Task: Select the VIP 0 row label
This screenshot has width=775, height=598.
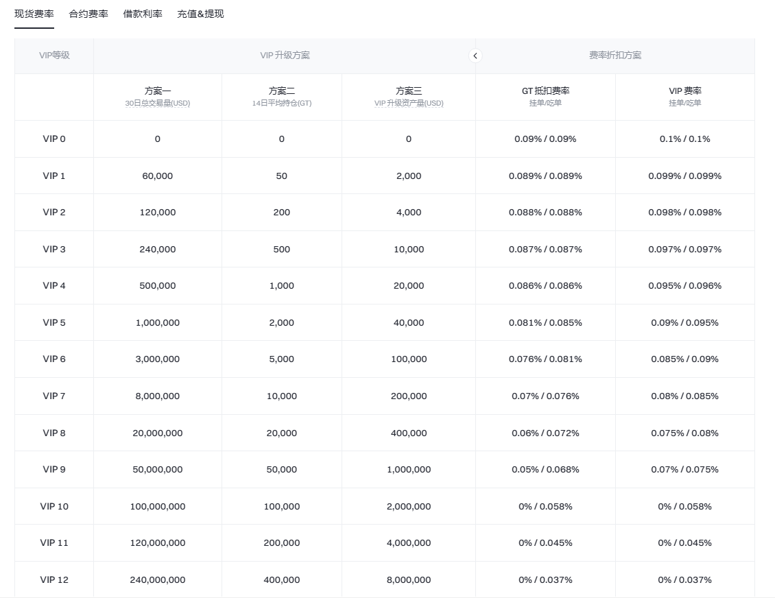Action: tap(54, 139)
